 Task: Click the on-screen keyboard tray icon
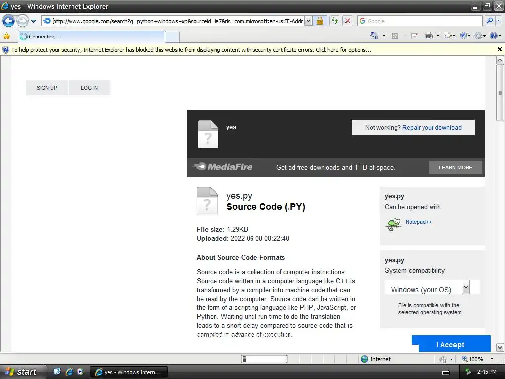click(446, 372)
